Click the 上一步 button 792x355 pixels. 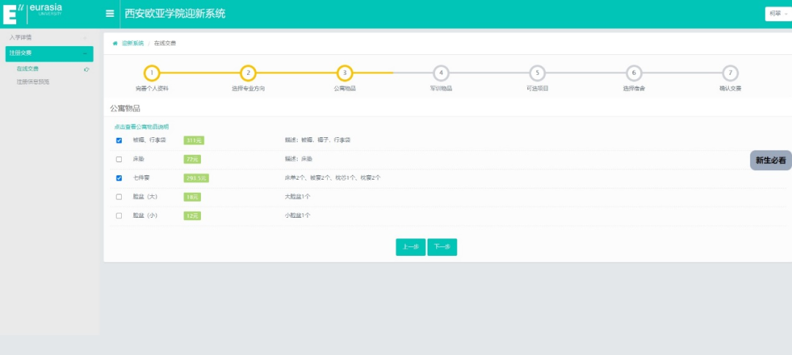click(411, 247)
